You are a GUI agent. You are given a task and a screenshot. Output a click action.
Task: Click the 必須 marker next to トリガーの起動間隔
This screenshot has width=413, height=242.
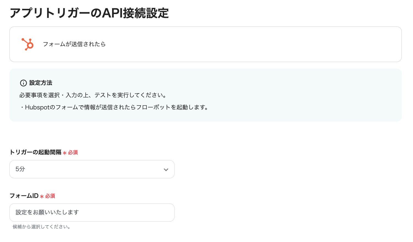tap(73, 152)
